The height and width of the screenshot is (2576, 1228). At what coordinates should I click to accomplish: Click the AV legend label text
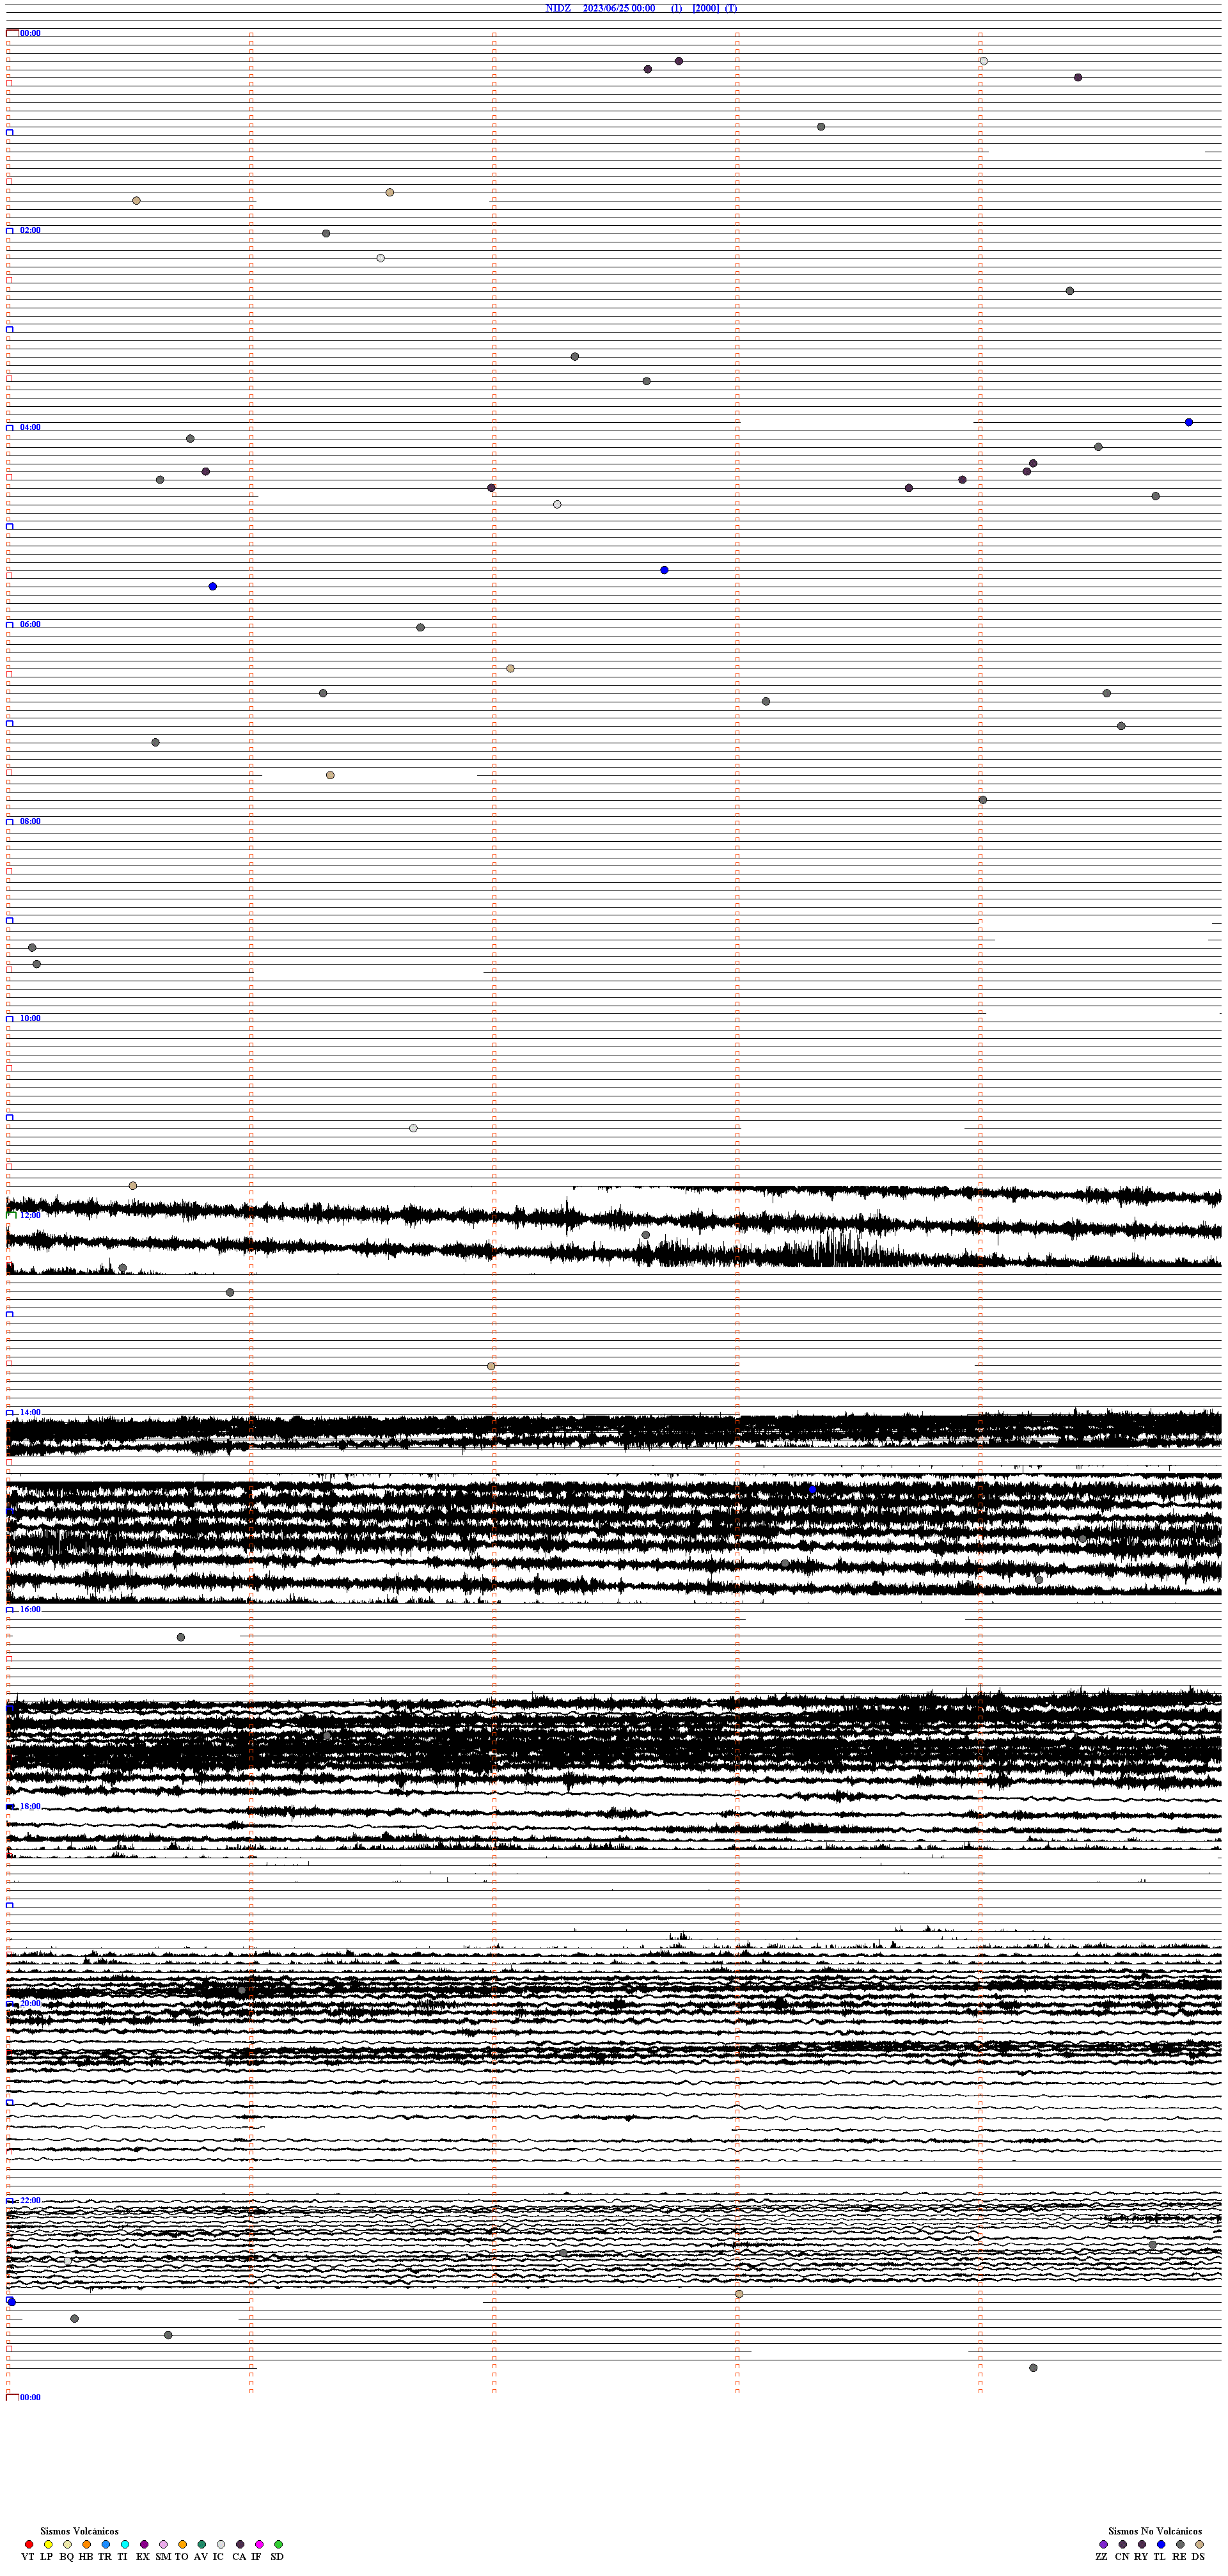click(201, 2556)
